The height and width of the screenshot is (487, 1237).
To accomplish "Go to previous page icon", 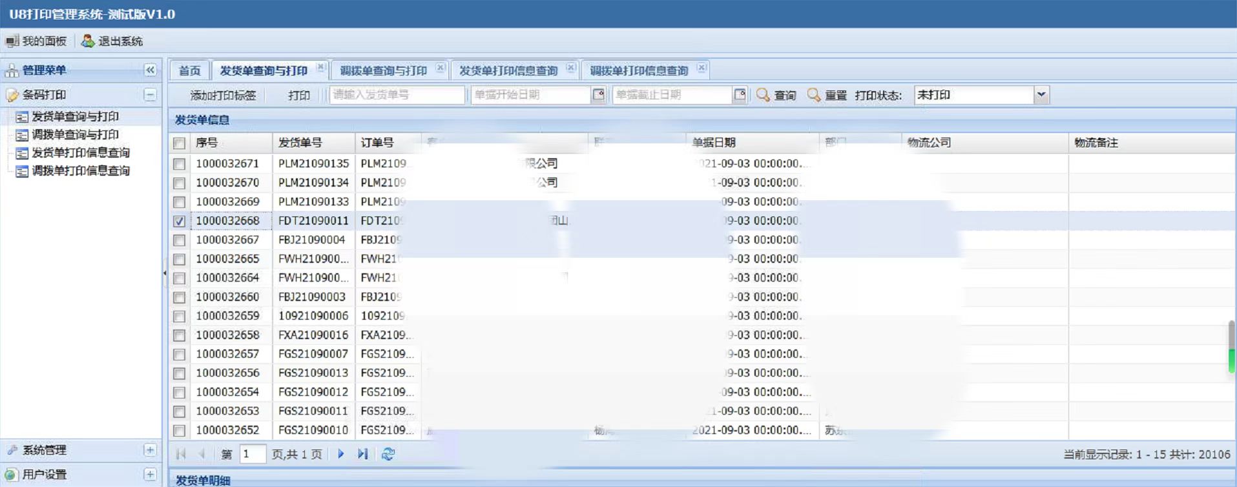I will (202, 454).
